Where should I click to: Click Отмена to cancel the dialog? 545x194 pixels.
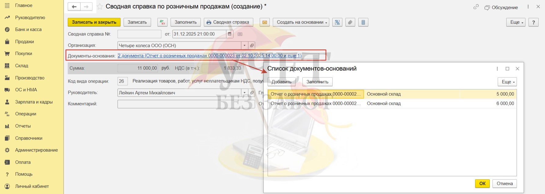point(505,184)
